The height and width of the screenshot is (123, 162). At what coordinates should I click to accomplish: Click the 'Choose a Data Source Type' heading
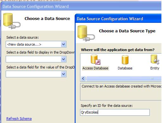point(127,31)
